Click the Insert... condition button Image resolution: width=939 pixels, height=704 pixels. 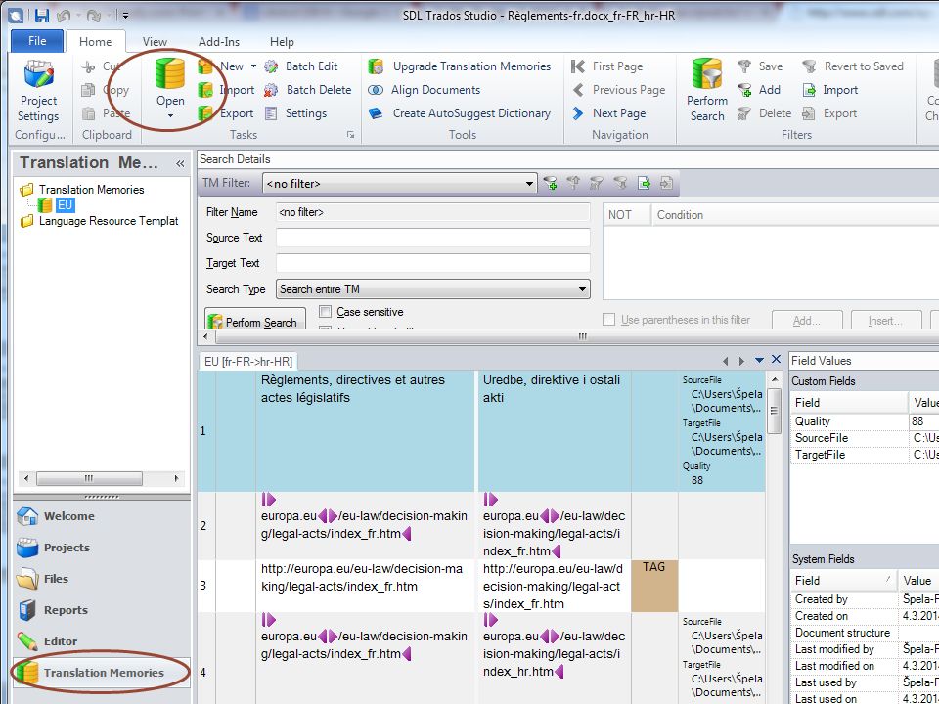[885, 321]
